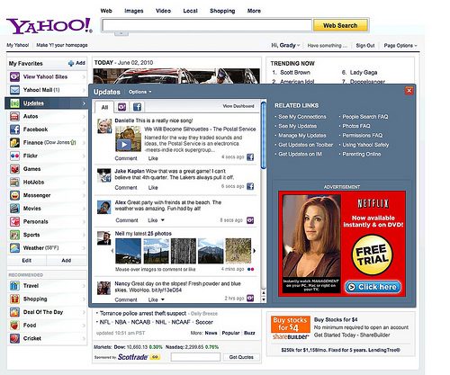This screenshot has height=375, width=450.
Task: Click the Web Search button
Action: [340, 25]
